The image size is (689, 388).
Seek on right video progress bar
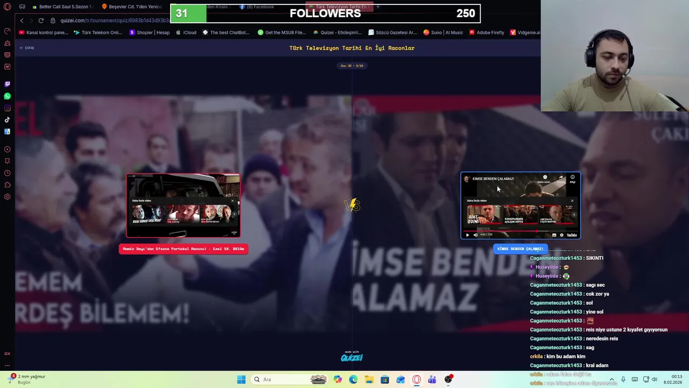tap(521, 231)
